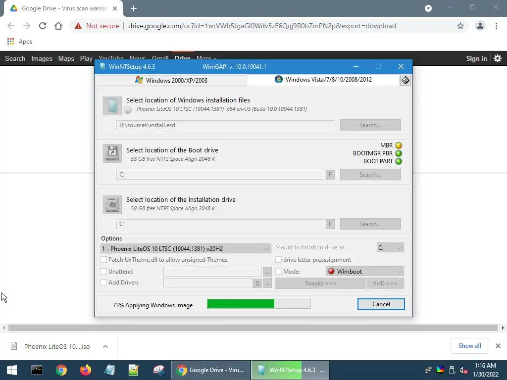Viewport: 507px width, 380px height.
Task: Expand the Phoenix LiteOS edition dropdown
Action: pos(186,248)
